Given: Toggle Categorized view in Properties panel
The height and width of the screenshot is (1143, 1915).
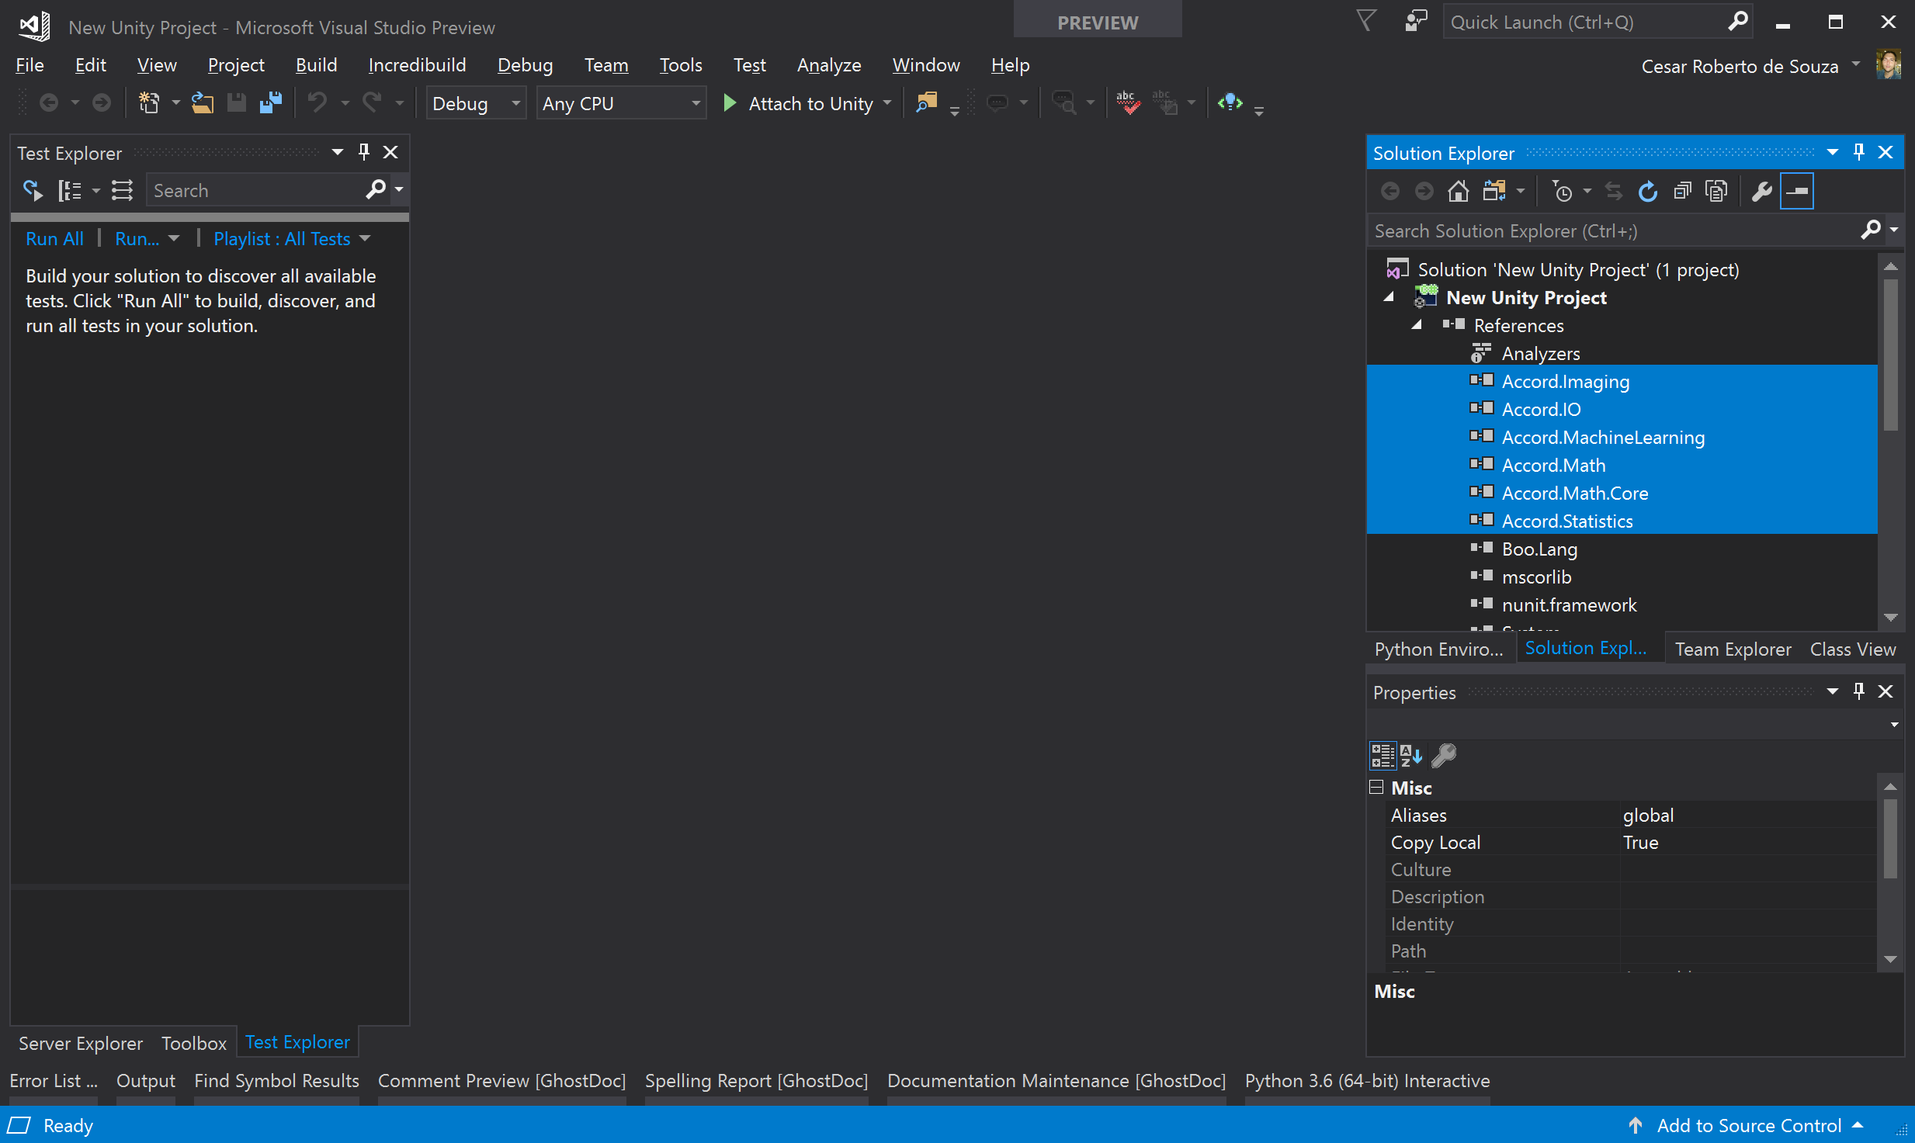Looking at the screenshot, I should 1382,755.
